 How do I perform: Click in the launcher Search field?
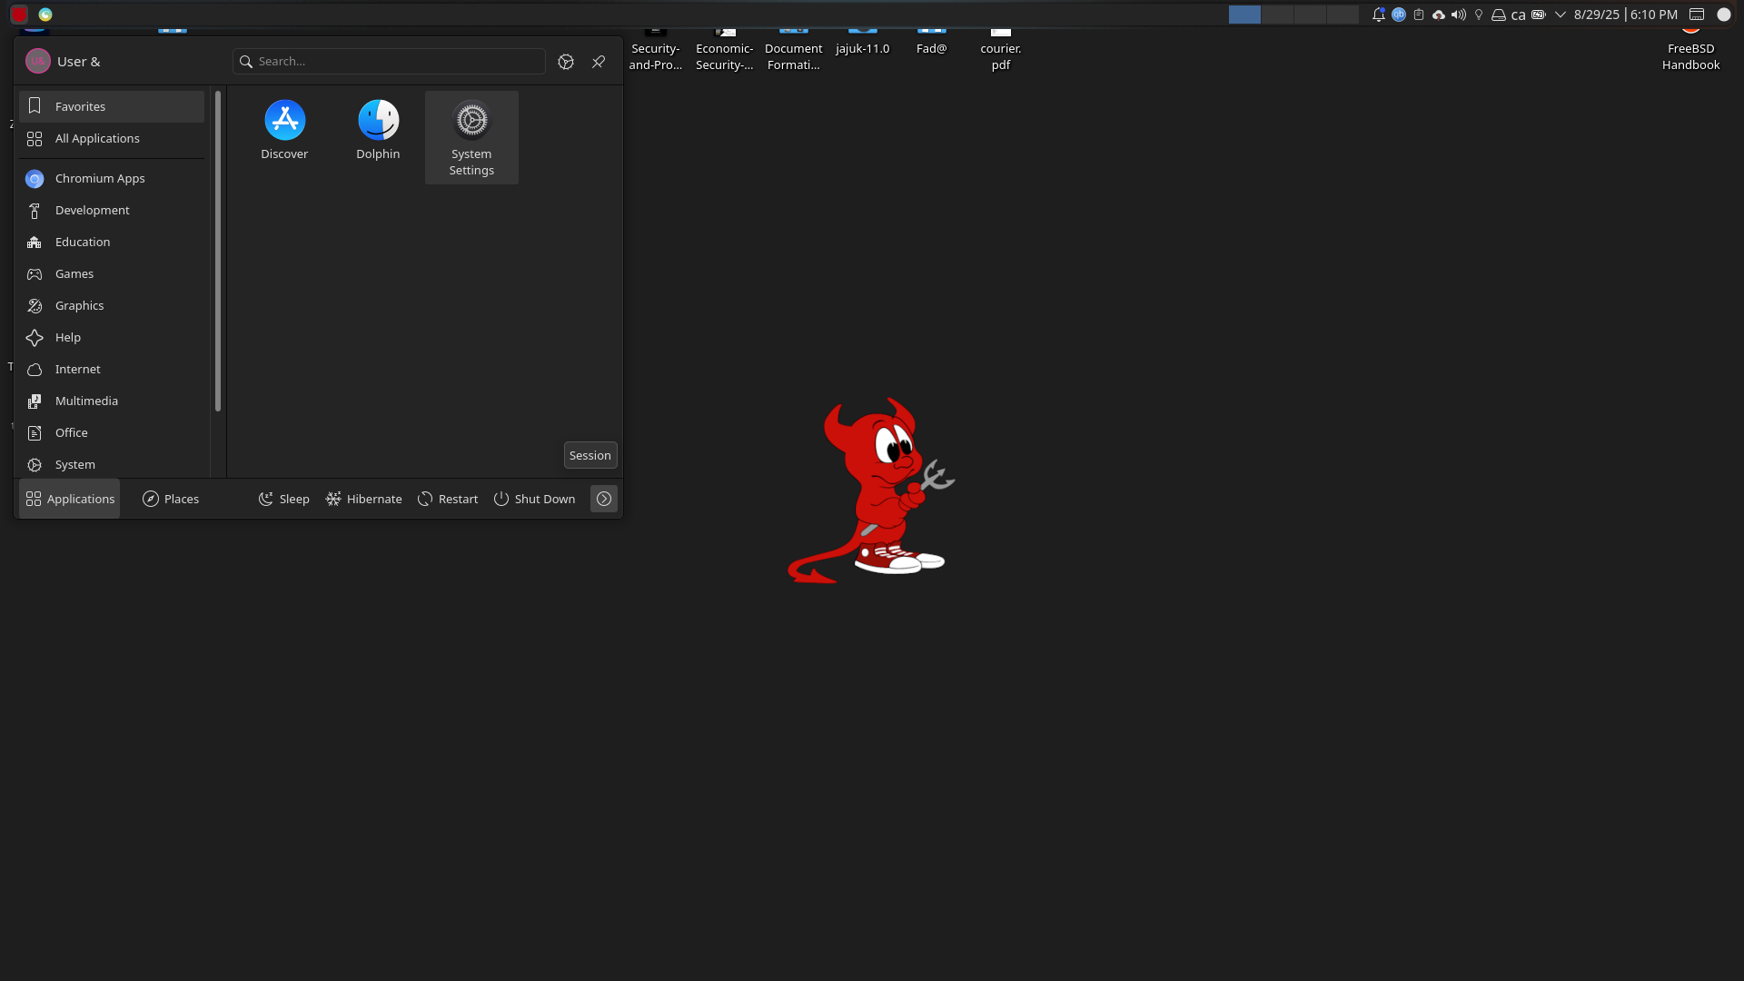click(x=391, y=62)
